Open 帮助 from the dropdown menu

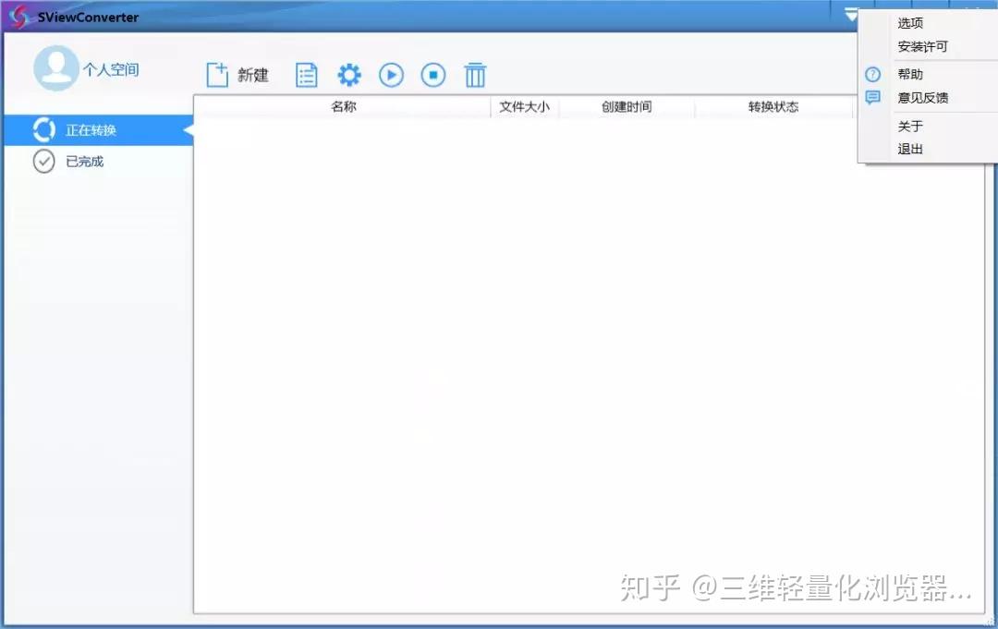point(909,74)
